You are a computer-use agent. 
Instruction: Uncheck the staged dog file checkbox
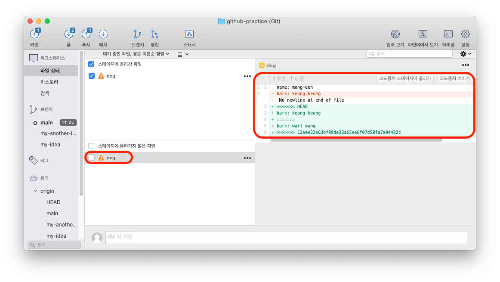92,76
